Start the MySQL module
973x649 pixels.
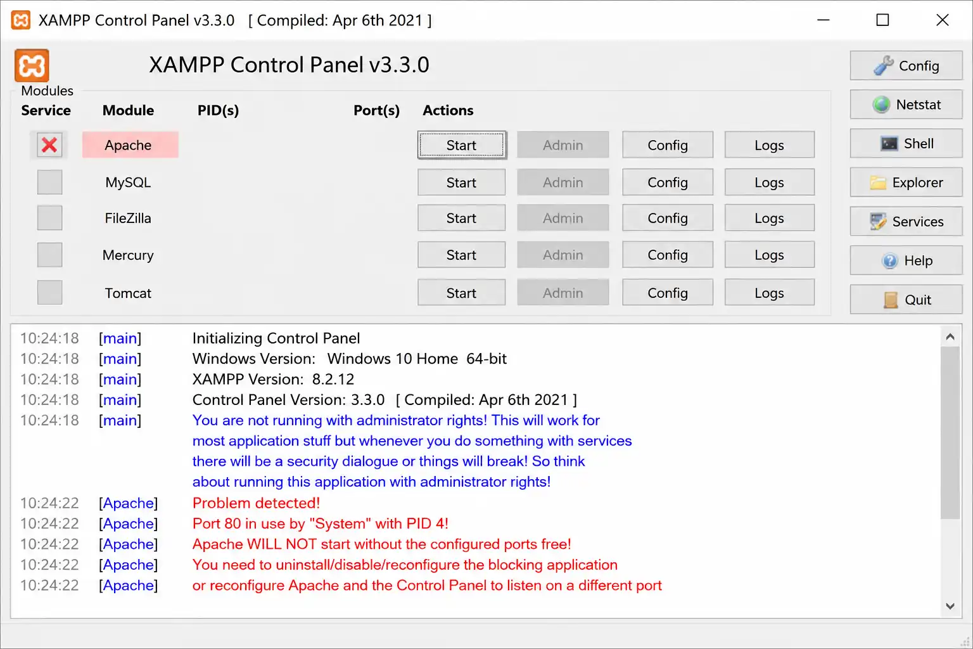461,183
